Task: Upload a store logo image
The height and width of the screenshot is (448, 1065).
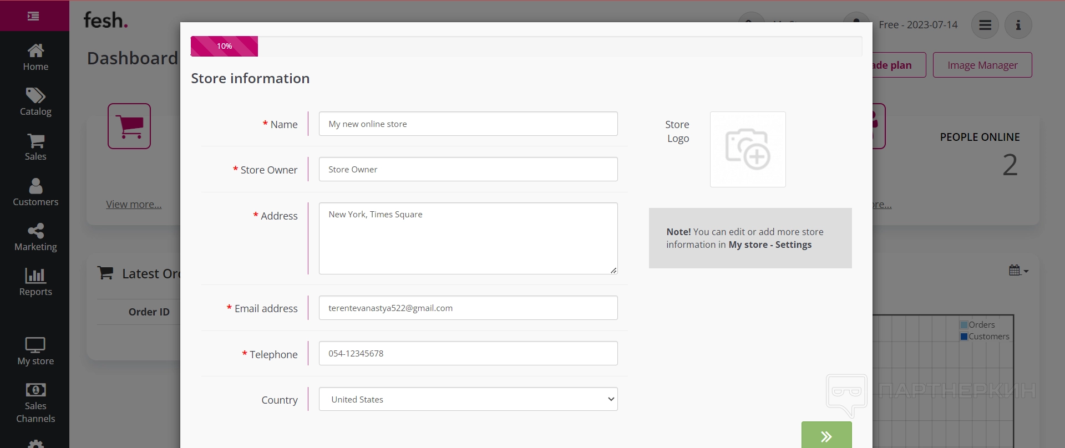Action: (748, 149)
